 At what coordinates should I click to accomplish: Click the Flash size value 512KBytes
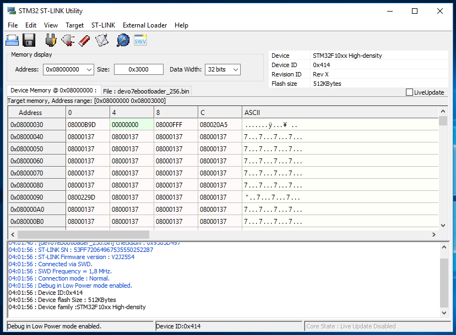point(327,84)
